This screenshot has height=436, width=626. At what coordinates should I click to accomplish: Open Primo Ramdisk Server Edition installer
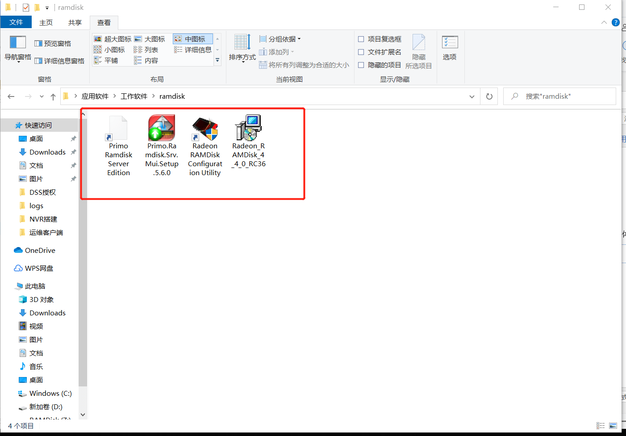coord(118,130)
